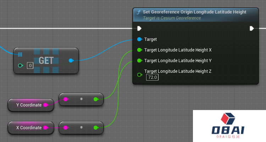Click the input execution pin of Set Georeference node
The height and width of the screenshot is (142, 266).
[x=139, y=28]
